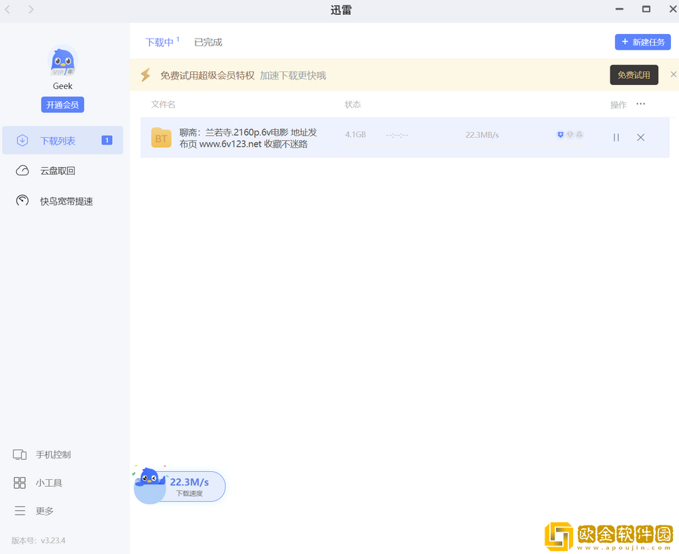Open the 小工具 tools panel

pos(19,483)
